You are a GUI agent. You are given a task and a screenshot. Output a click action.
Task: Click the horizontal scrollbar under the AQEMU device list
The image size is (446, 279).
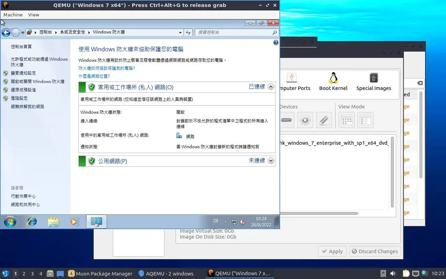319,213
